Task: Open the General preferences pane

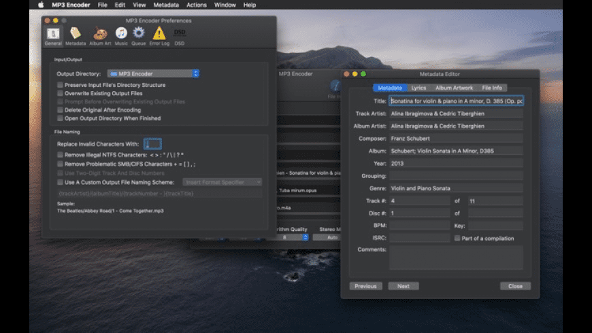Action: coord(52,35)
